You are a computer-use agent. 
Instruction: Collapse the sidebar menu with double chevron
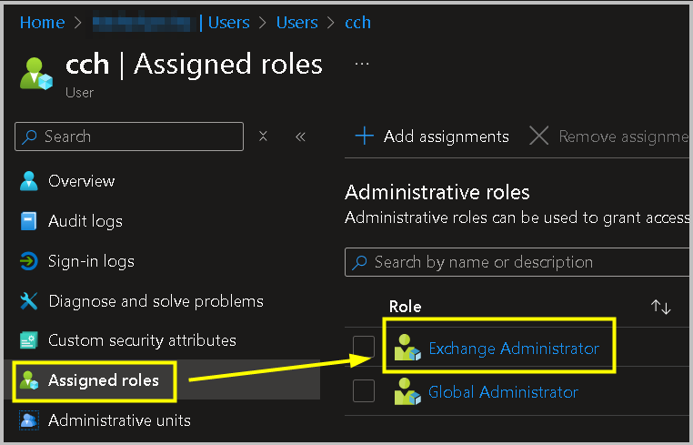[x=300, y=137]
